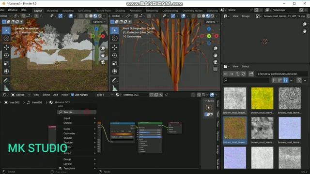Toggle overlays in the node editor header
This screenshot has width=310, height=174.
[212, 95]
